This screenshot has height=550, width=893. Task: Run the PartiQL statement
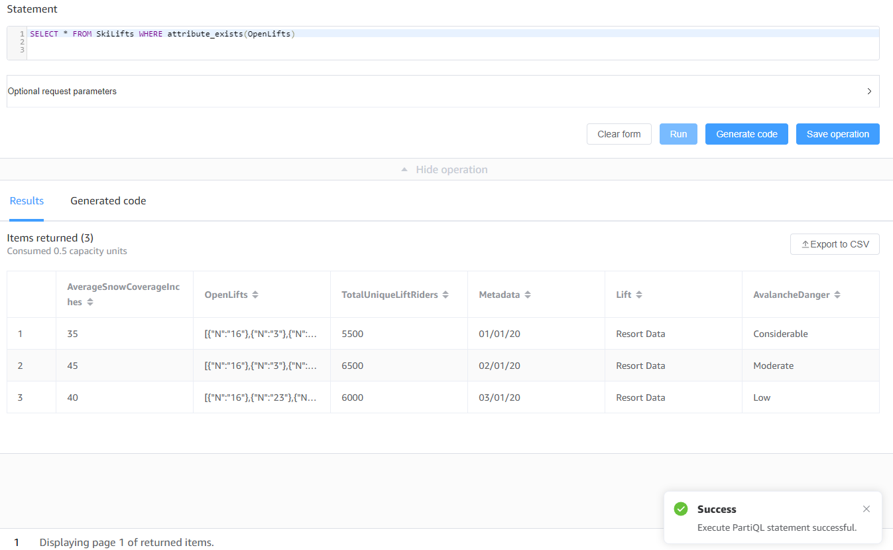click(678, 134)
